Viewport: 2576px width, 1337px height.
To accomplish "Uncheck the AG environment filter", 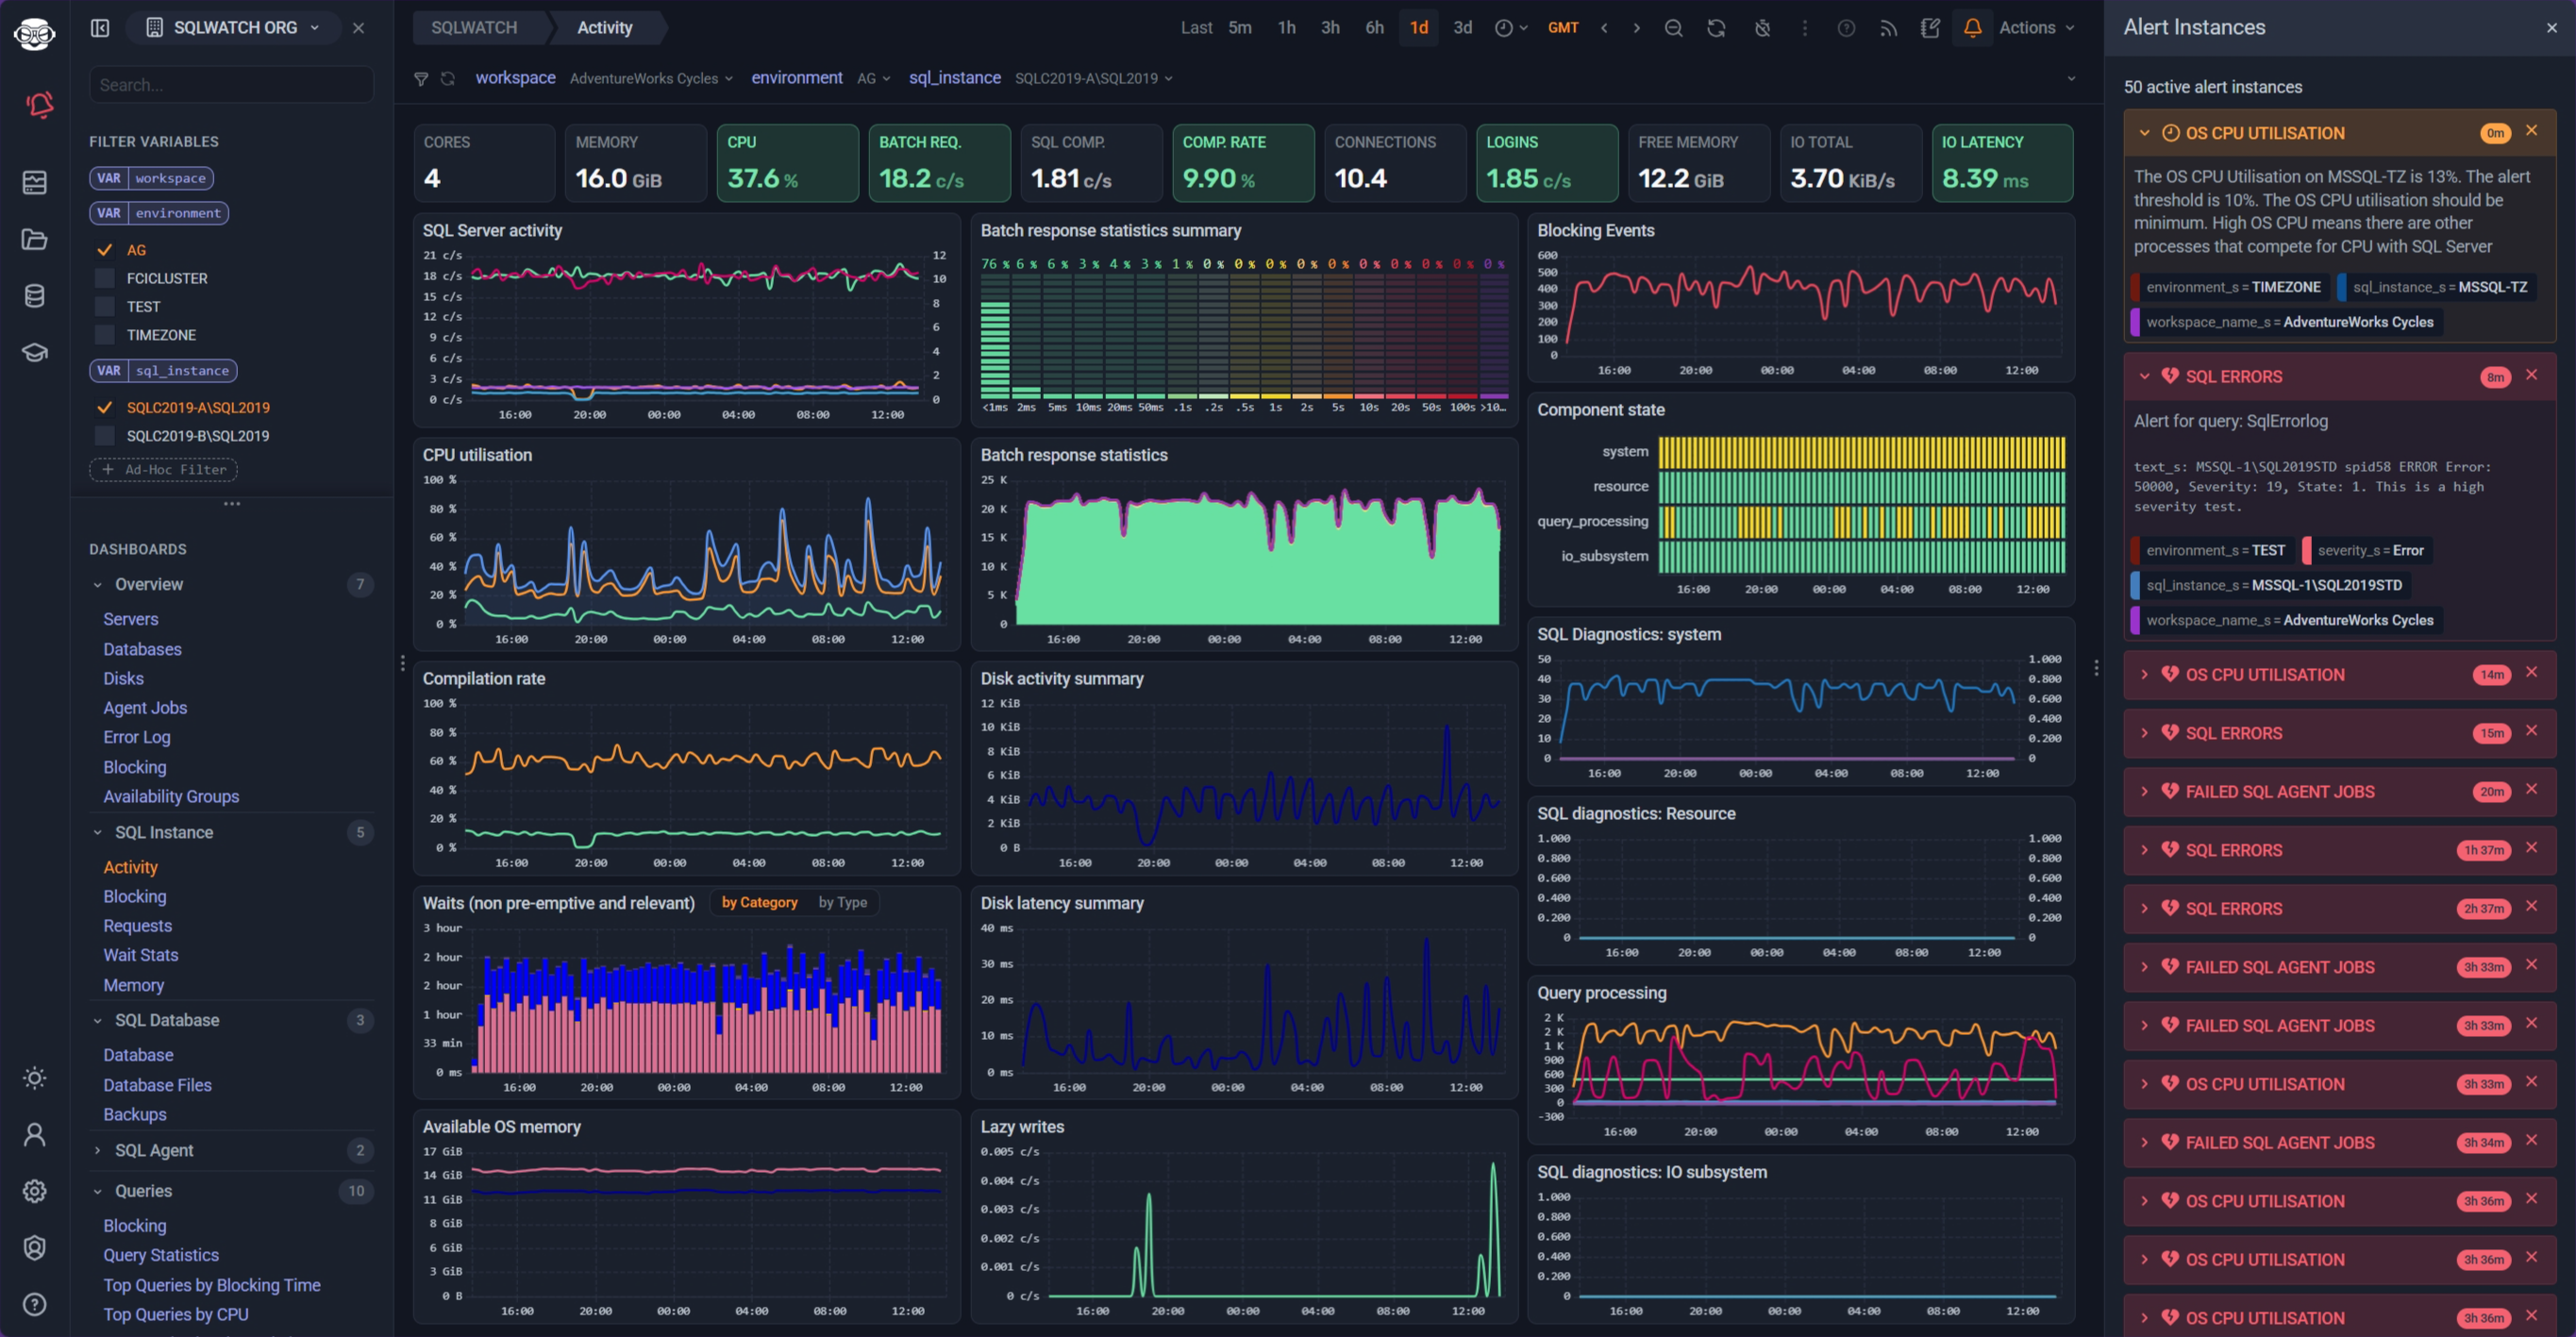I will tap(105, 250).
